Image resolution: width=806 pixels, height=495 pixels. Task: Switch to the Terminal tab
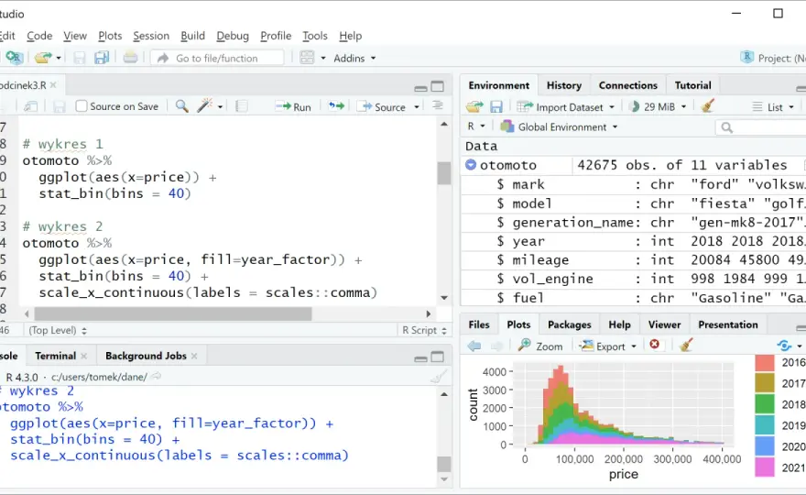pos(55,356)
